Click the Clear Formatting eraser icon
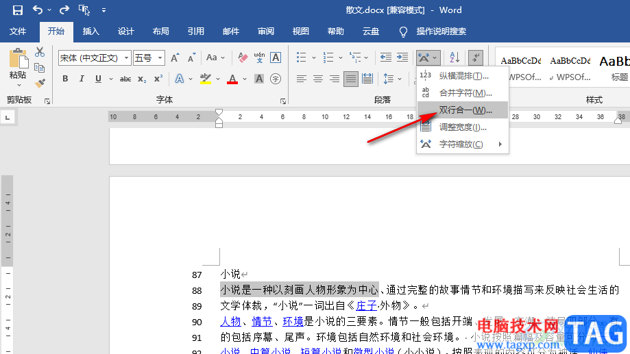Viewport: 630px width, 354px height. (x=242, y=58)
